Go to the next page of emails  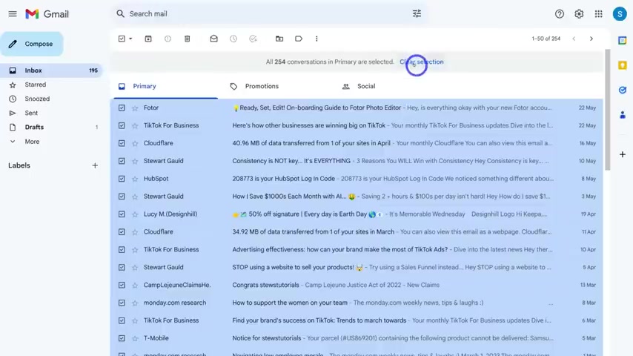(591, 39)
